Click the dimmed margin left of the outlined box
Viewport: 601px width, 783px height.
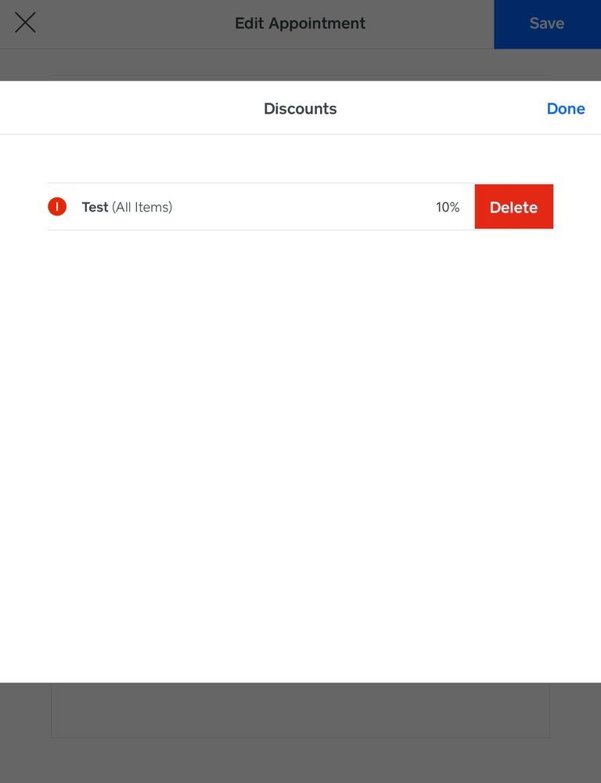coord(25,710)
